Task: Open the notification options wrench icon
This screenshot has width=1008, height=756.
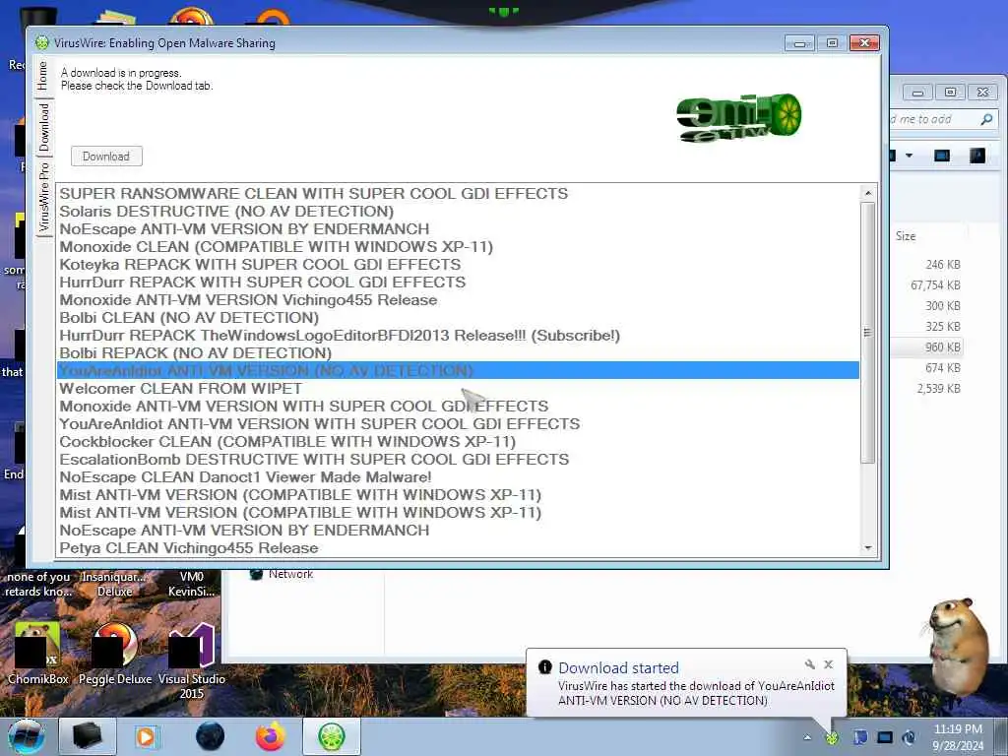Action: pos(810,664)
